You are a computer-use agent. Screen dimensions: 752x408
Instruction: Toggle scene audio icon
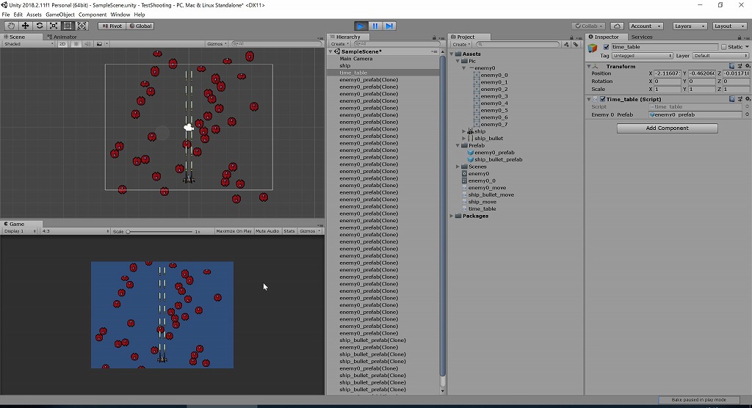point(87,43)
